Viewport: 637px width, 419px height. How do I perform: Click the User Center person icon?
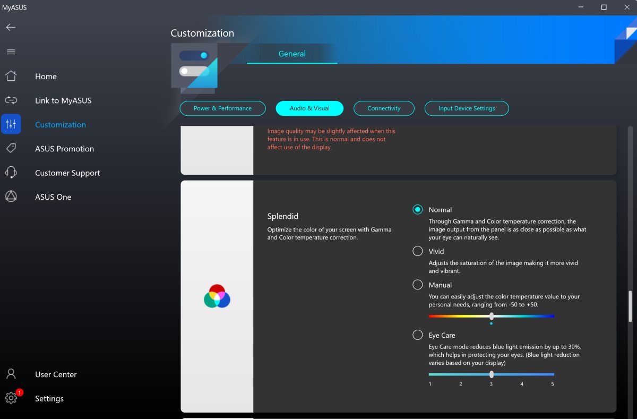coord(11,374)
